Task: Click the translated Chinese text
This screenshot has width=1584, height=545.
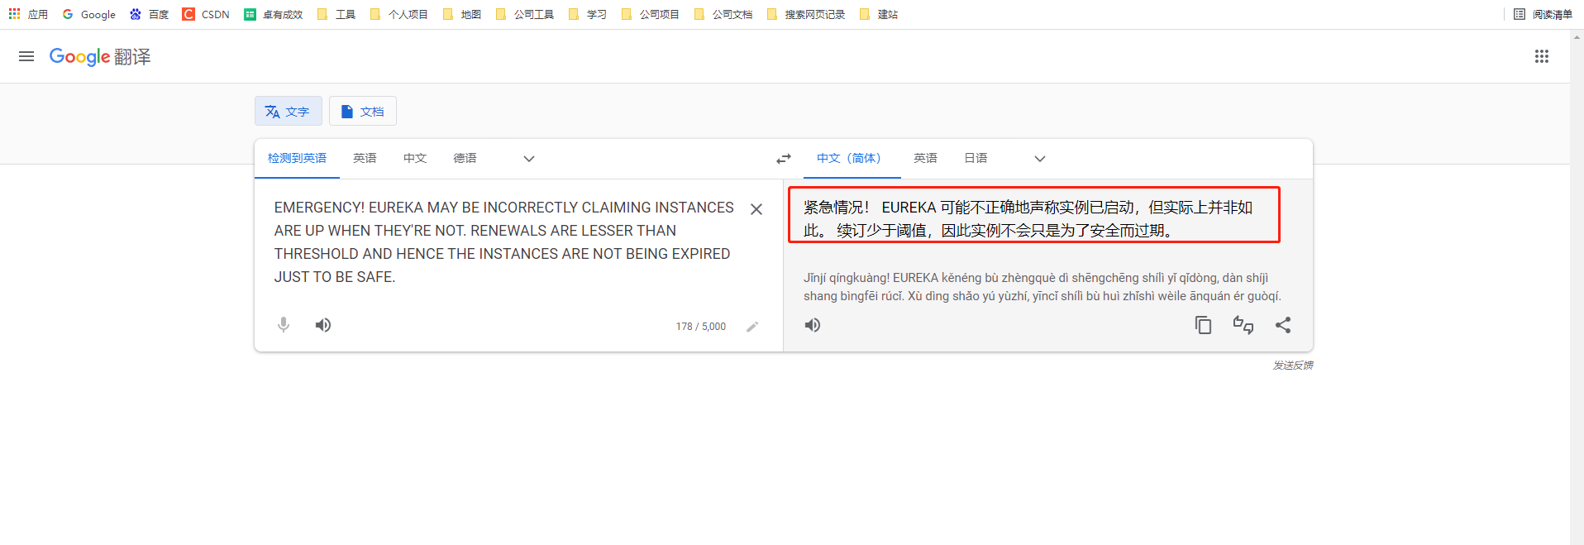Action: (1028, 218)
